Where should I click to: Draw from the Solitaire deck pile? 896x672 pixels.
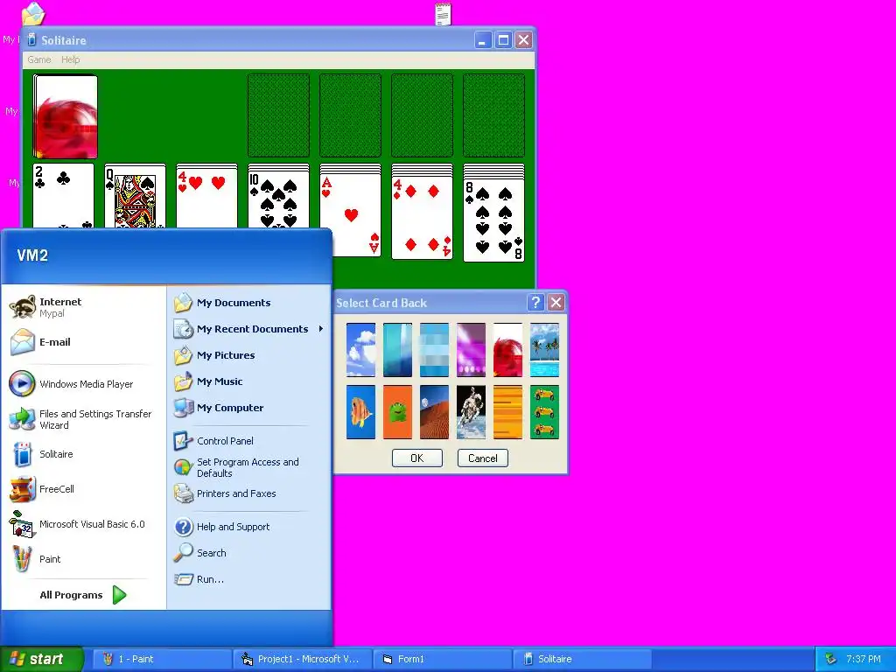(65, 116)
